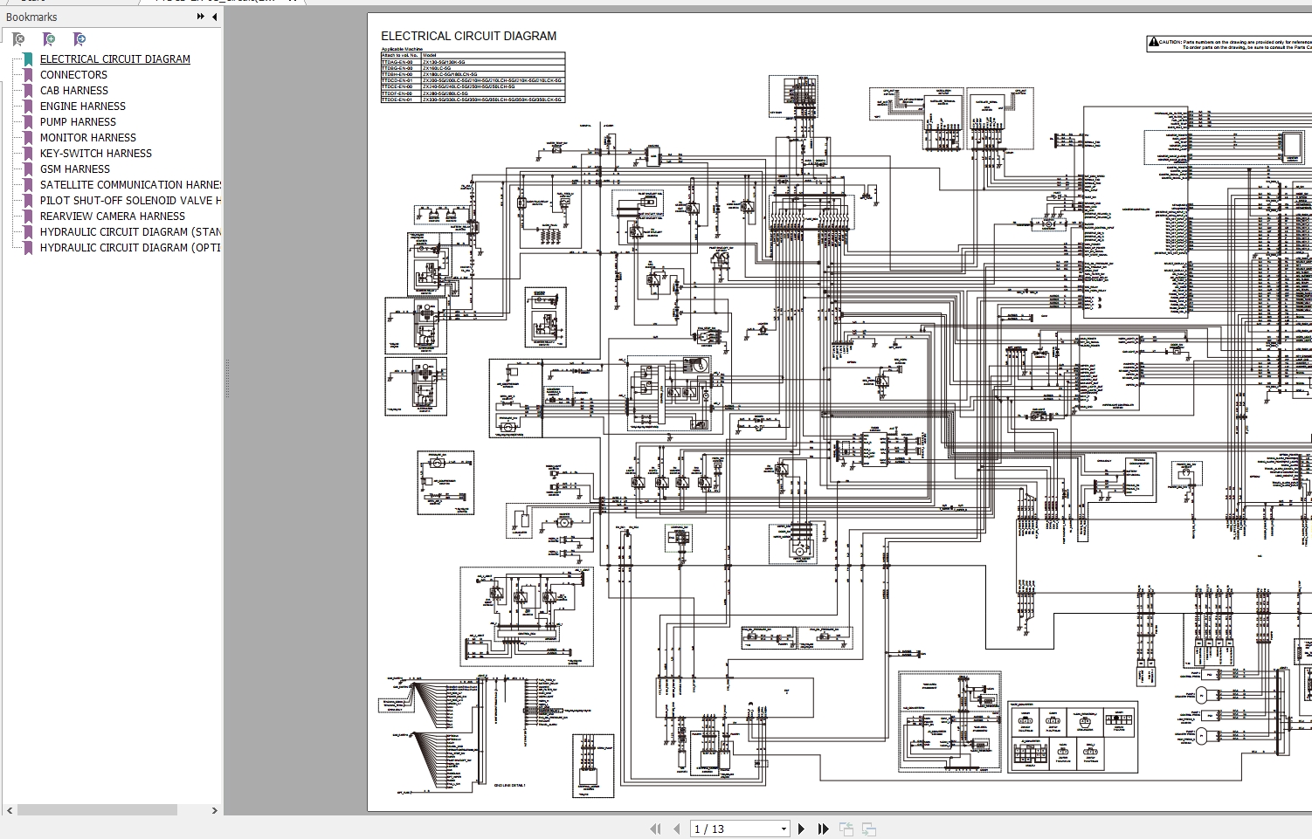Open the bookmarks panel options double-arrow
Screen dimensions: 1312x839
point(200,17)
